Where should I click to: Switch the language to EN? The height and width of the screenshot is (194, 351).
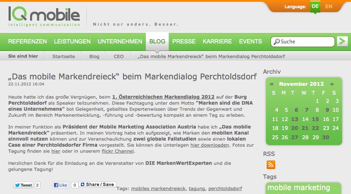point(328,6)
